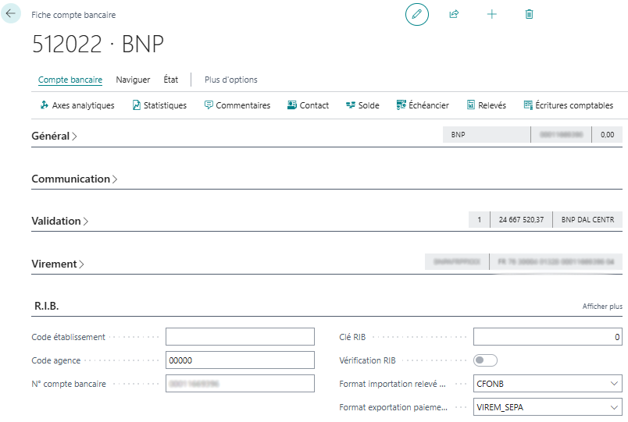Image resolution: width=628 pixels, height=422 pixels.
Task: Open the Axes analytiques action
Action: [77, 105]
